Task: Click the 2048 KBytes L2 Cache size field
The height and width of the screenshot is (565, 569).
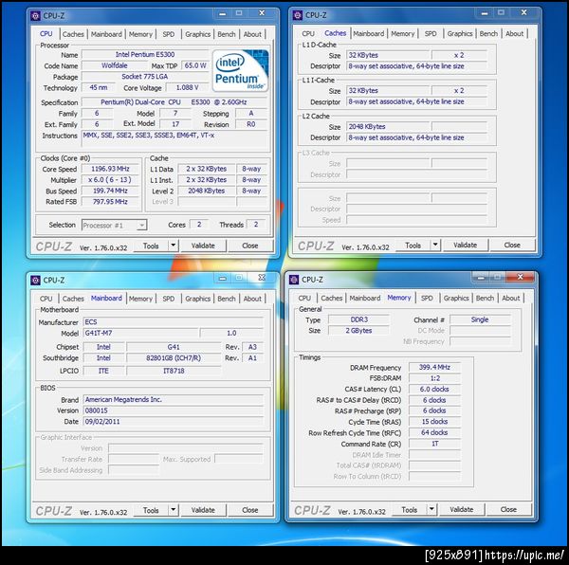Action: click(x=388, y=127)
